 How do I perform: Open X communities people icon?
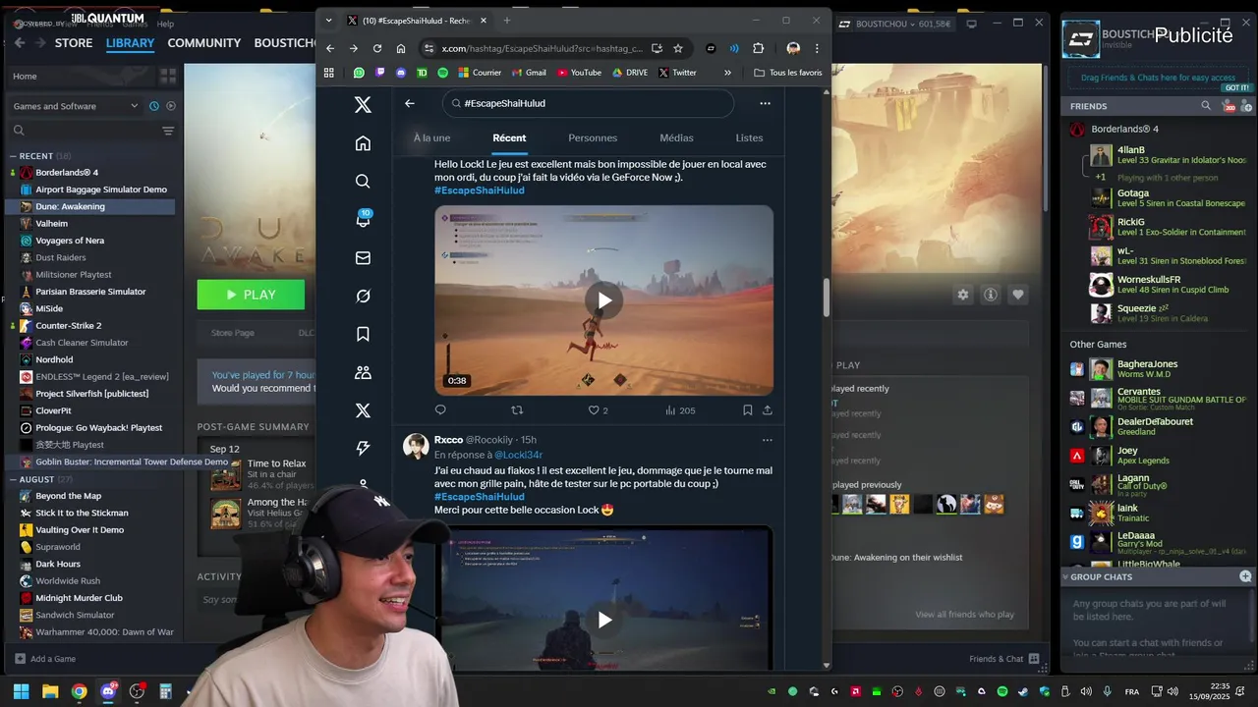[363, 373]
